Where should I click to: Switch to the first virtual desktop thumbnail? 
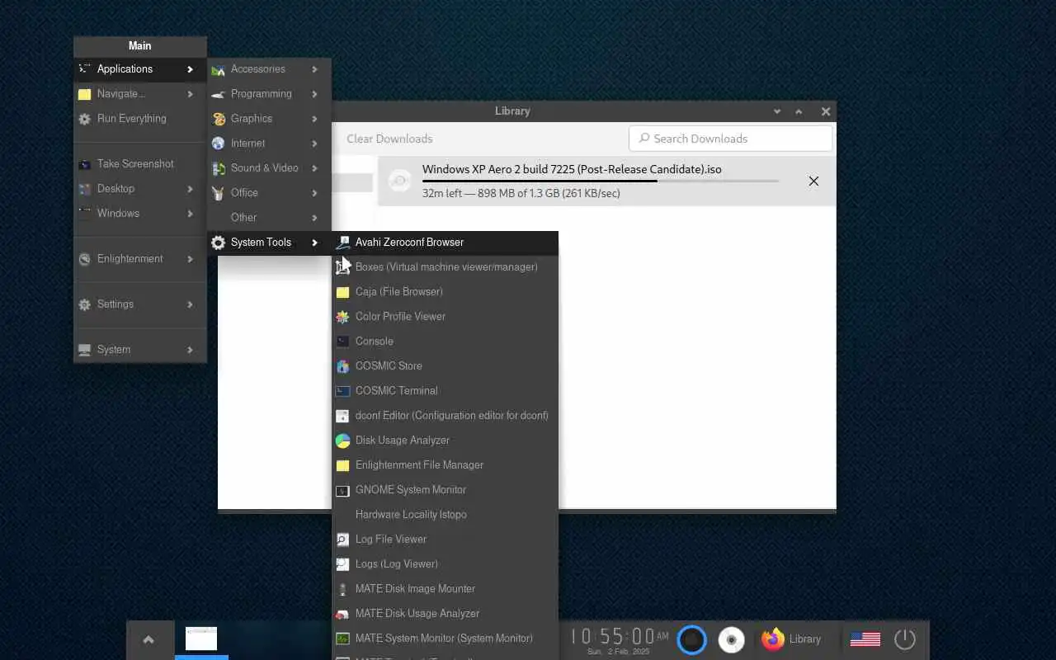coord(201,639)
